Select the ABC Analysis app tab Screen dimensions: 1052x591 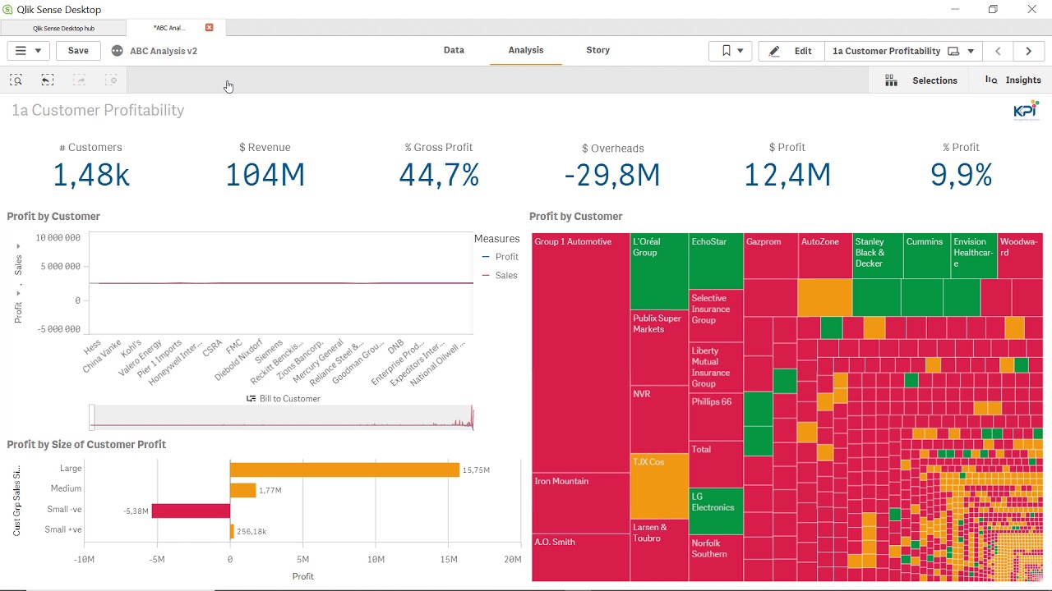click(169, 28)
